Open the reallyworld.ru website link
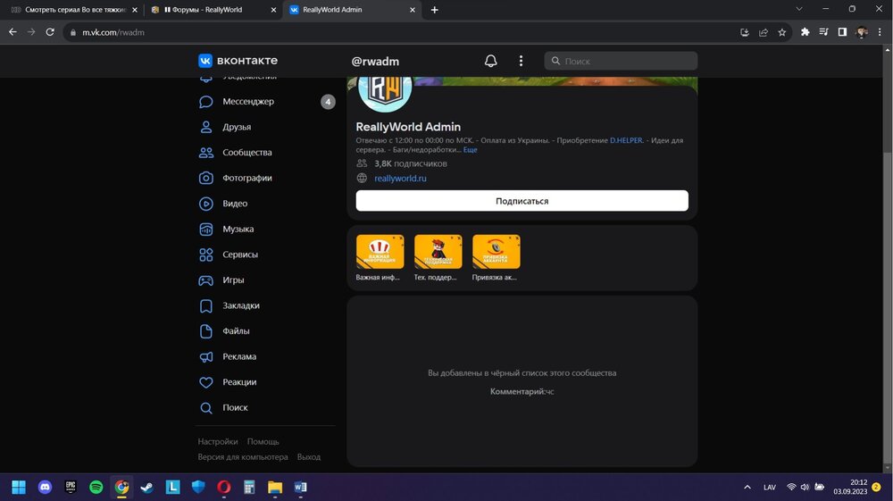 tap(400, 179)
